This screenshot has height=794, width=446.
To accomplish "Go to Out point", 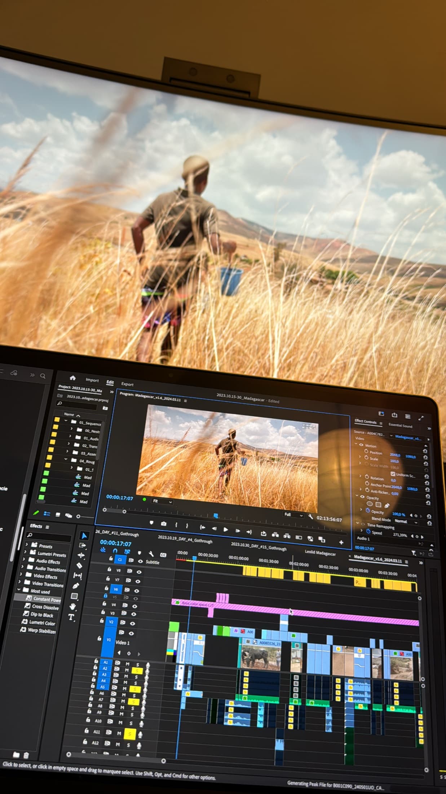I will (249, 532).
